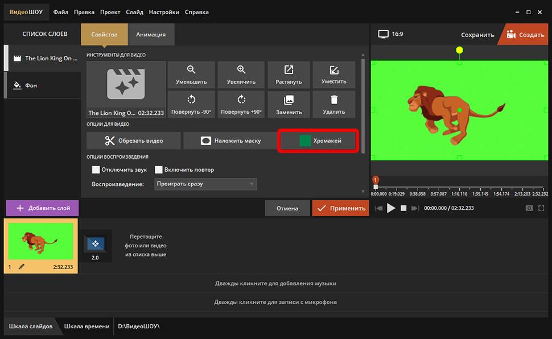552x339 pixels.
Task: Rotate video with Повернуть -90°
Action: point(191,105)
